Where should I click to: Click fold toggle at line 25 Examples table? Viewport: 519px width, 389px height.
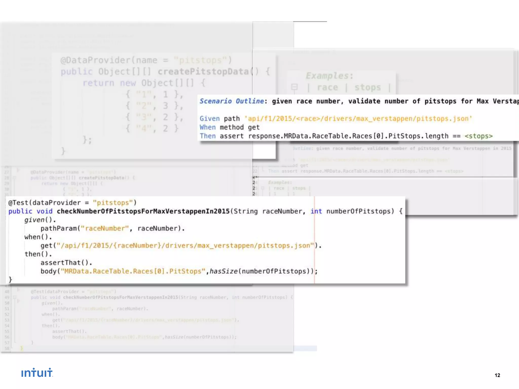(x=263, y=188)
